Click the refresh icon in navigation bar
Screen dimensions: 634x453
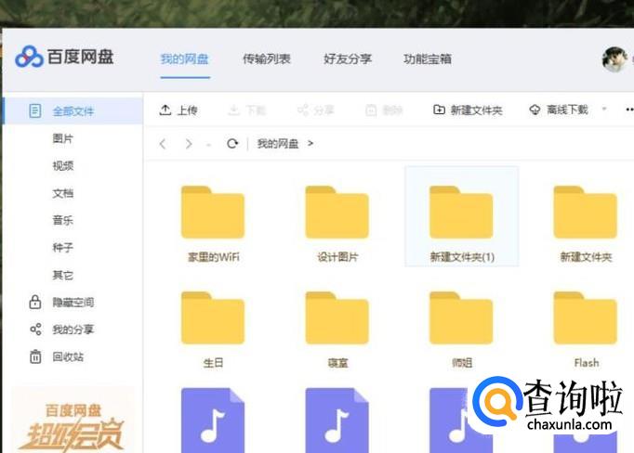232,144
